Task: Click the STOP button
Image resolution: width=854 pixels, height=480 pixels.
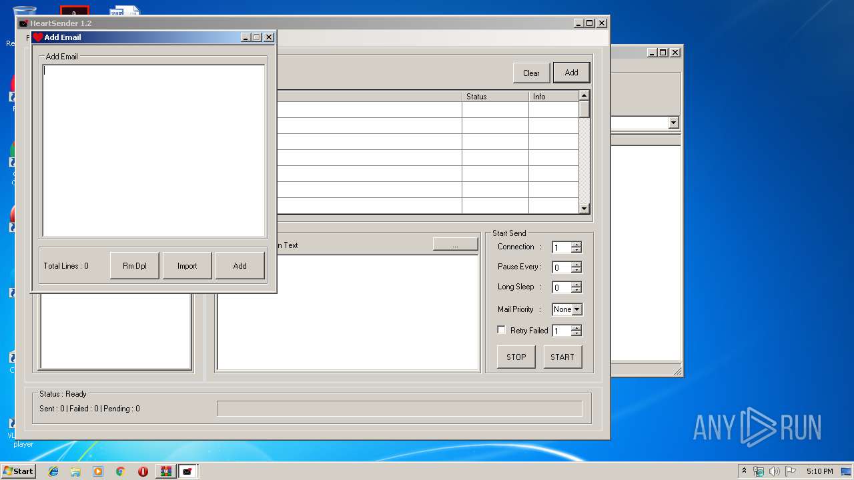Action: 516,357
